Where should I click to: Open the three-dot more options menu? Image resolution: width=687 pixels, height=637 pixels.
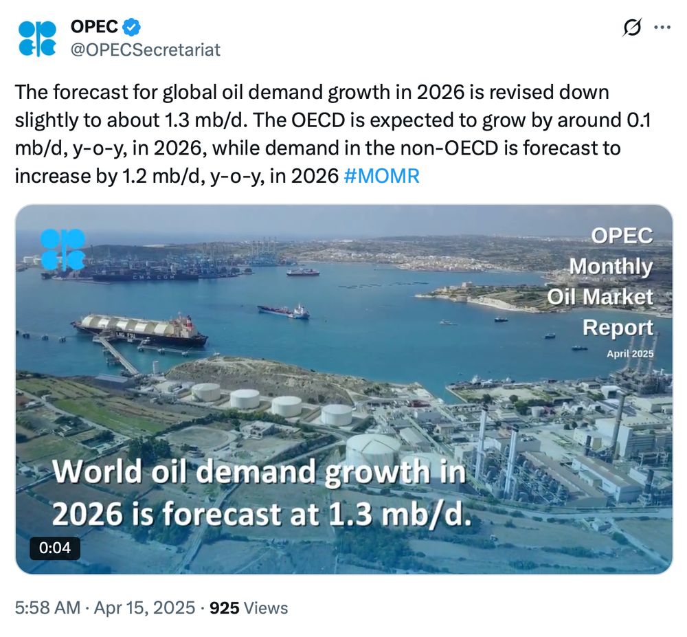[x=662, y=27]
